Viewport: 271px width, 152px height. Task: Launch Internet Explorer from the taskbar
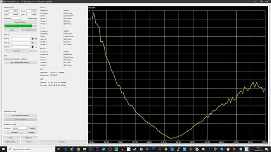coord(72,149)
